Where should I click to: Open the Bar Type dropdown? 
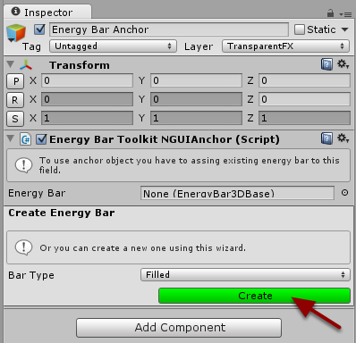tap(245, 274)
